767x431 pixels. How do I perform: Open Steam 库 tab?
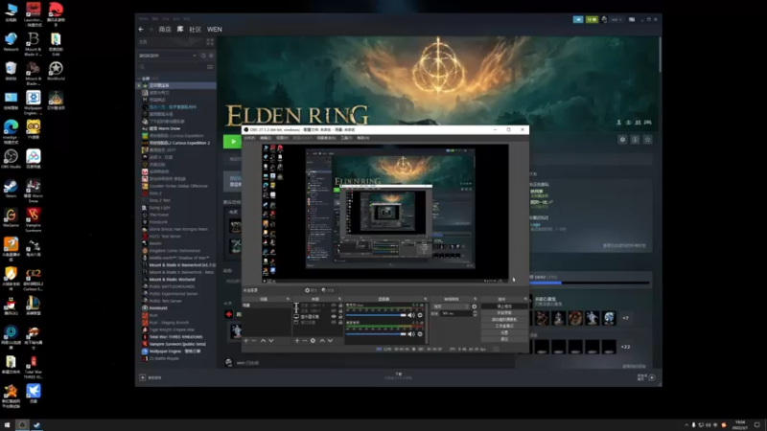tap(180, 30)
